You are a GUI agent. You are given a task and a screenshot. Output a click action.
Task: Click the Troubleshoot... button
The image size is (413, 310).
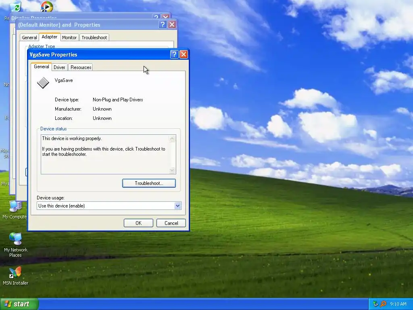149,183
